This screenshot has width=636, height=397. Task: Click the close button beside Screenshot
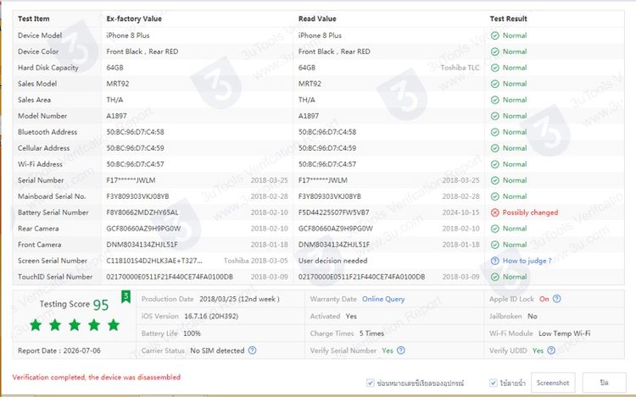(x=604, y=383)
